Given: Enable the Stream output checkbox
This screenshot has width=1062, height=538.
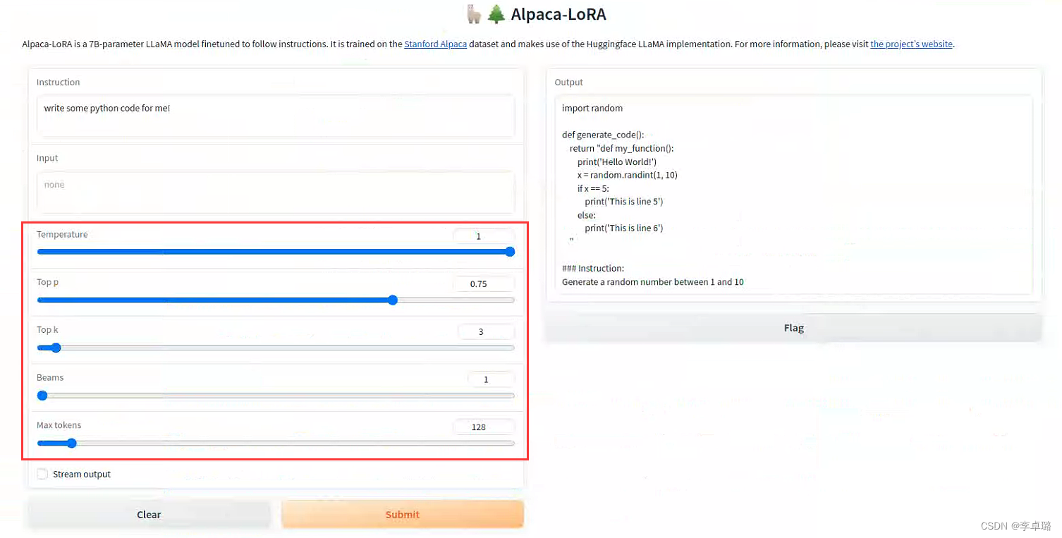Looking at the screenshot, I should [x=43, y=474].
